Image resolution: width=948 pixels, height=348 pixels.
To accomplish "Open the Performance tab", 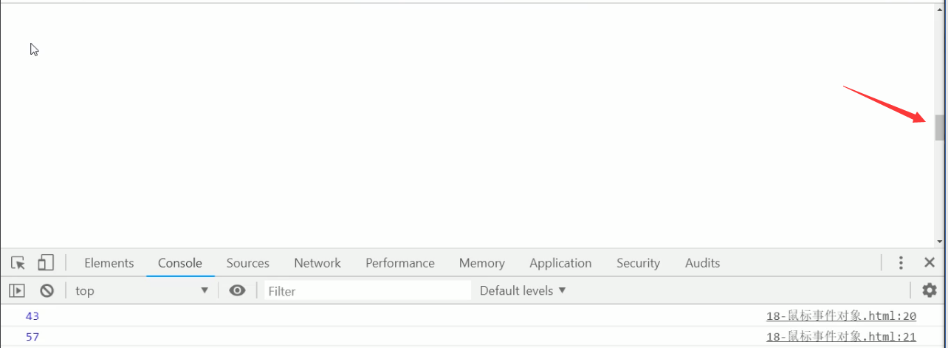I will [400, 263].
